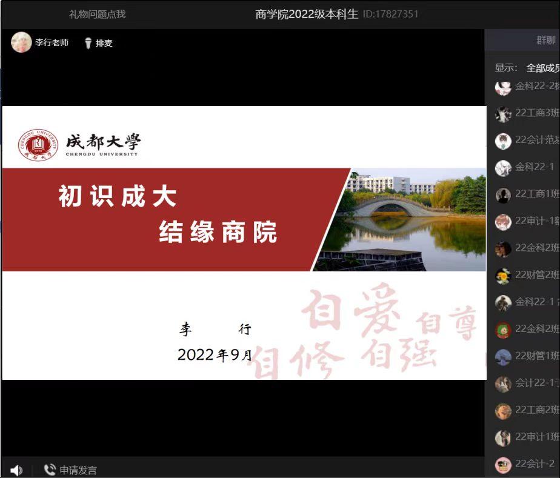
Task: Click avatar of member 金科22-2
Action: pyautogui.click(x=503, y=87)
